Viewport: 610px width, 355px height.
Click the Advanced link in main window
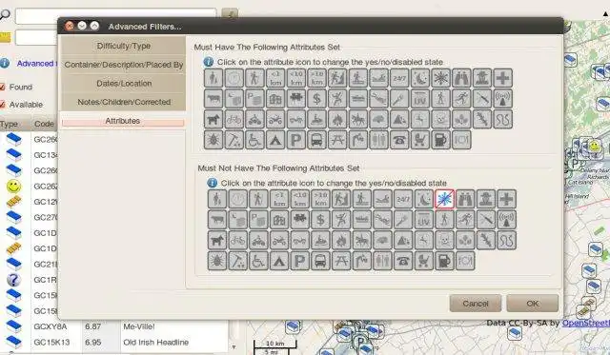tap(35, 64)
